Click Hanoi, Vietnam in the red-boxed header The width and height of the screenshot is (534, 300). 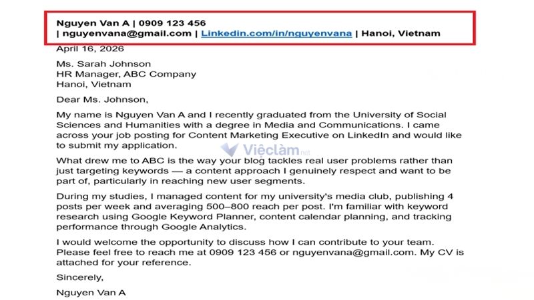pos(400,33)
